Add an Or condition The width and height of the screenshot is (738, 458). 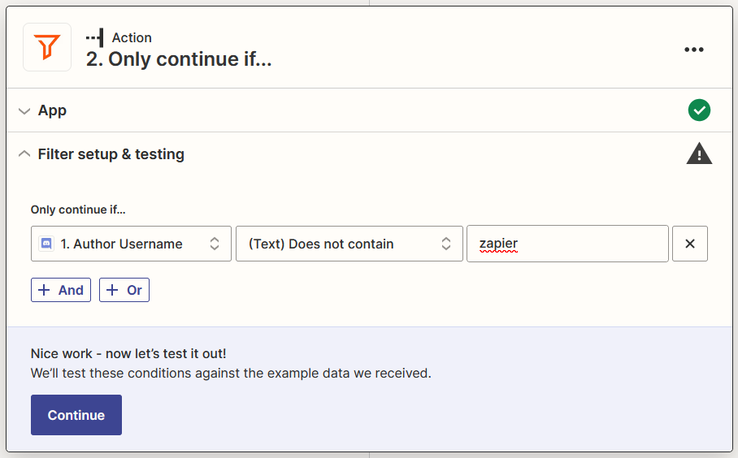(124, 290)
